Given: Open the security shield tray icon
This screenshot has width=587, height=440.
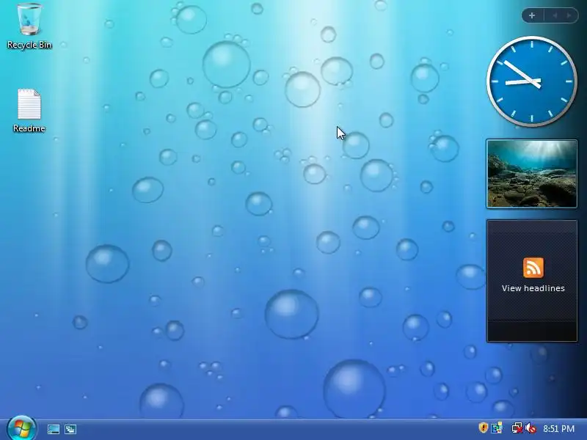Looking at the screenshot, I should pos(483,428).
